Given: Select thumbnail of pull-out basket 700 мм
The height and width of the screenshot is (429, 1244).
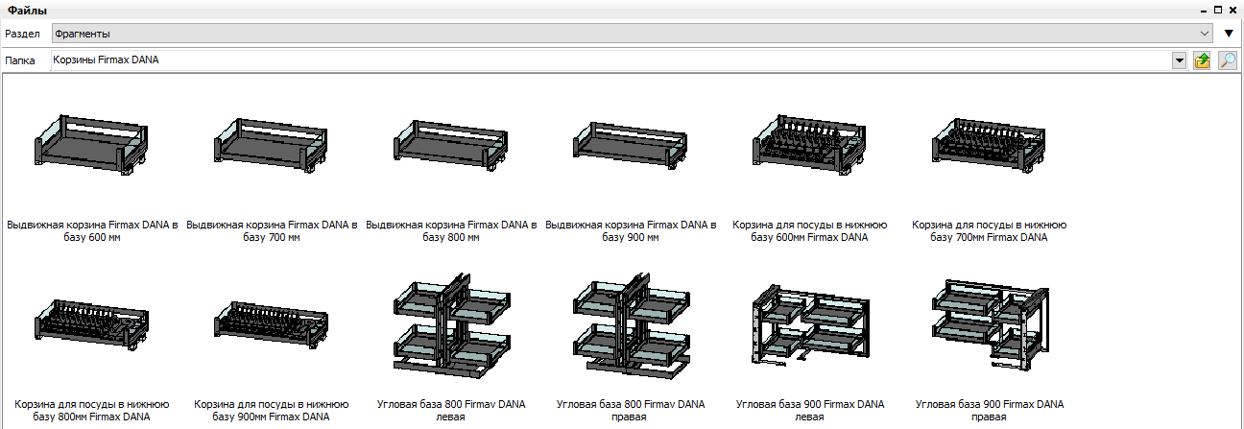Looking at the screenshot, I should pos(272,147).
